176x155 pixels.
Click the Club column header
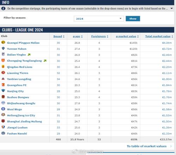pos(4,36)
